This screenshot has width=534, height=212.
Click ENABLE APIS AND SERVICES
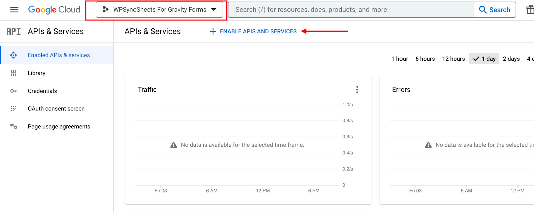(253, 31)
